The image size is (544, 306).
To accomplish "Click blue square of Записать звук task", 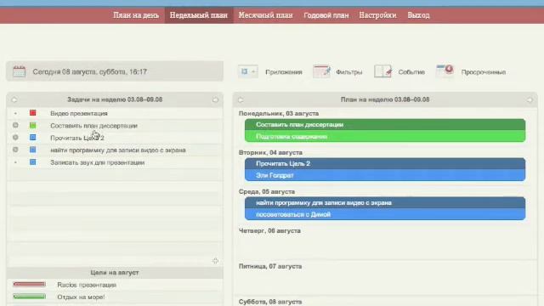I will (x=32, y=162).
